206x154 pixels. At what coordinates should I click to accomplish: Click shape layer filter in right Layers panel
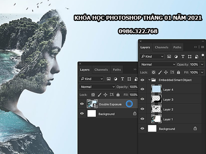(190, 56)
